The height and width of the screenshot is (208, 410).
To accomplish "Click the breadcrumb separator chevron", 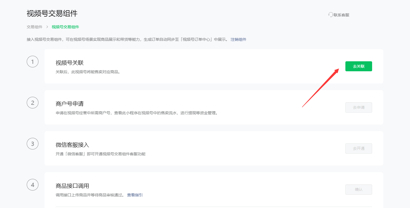I will (x=47, y=27).
